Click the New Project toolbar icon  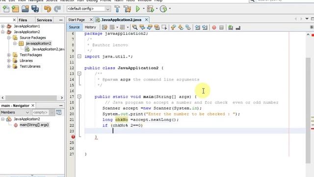pos(15,9)
